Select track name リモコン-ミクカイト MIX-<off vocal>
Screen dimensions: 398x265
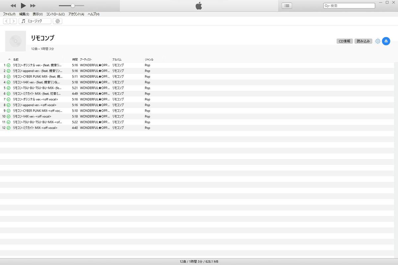(35, 128)
